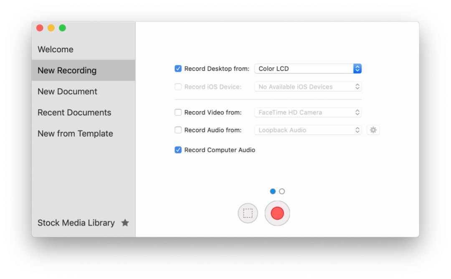The image size is (451, 279).
Task: Click the star icon beside Stock Media Library
Action: click(125, 223)
